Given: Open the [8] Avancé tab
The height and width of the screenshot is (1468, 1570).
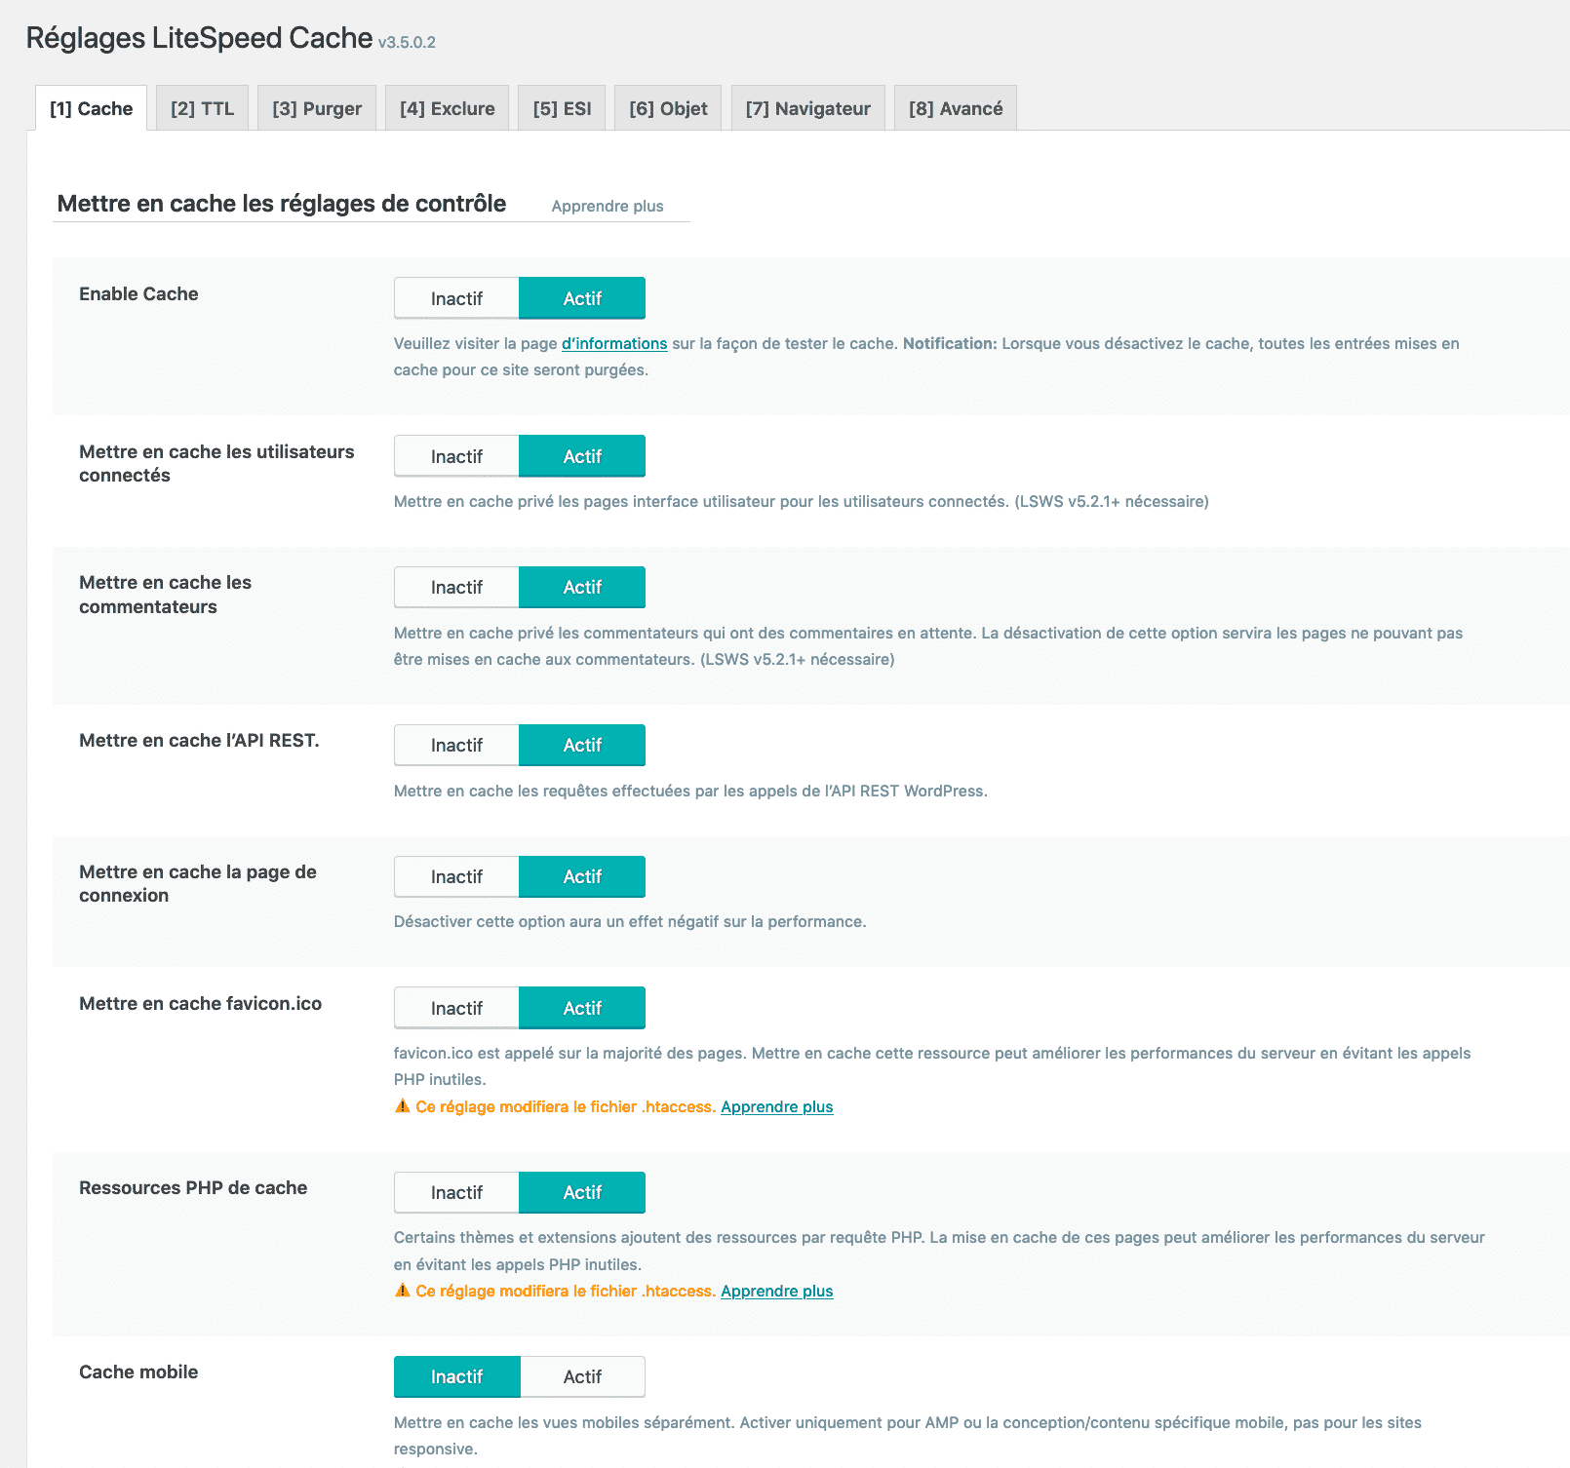Looking at the screenshot, I should pos(955,107).
